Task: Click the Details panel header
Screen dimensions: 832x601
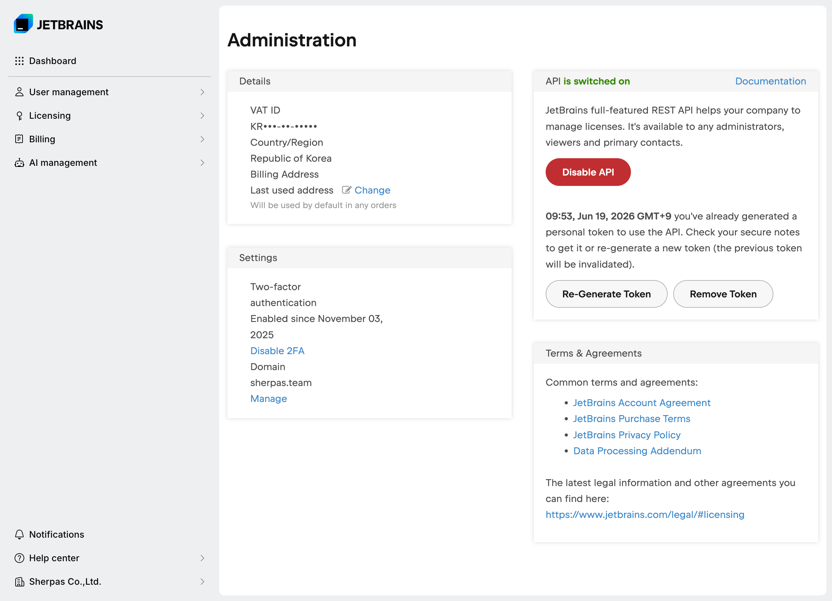Action: [x=370, y=81]
